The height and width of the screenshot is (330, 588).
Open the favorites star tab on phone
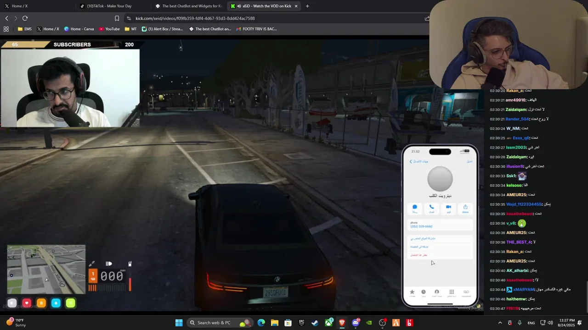(x=412, y=292)
